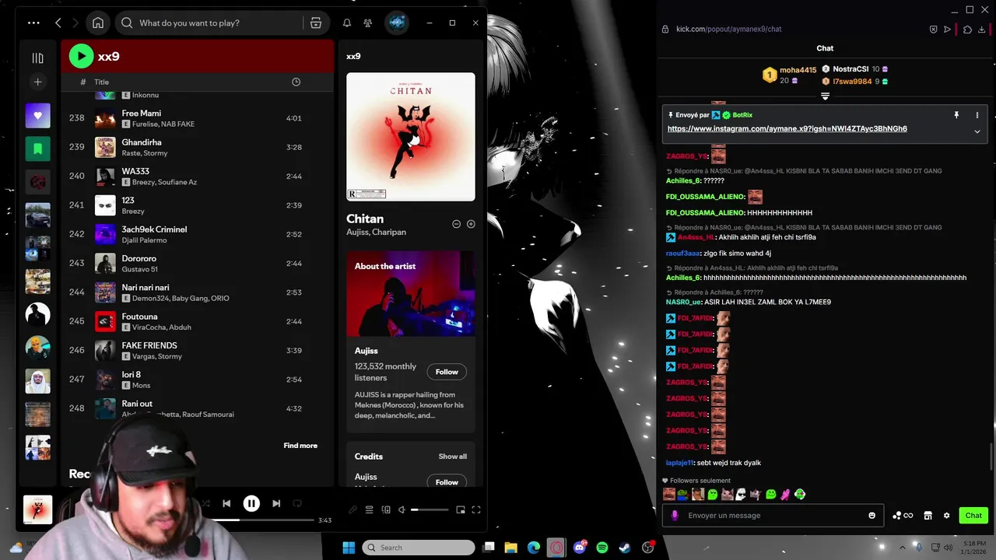Image resolution: width=996 pixels, height=560 pixels.
Task: Open Liked Songs in Spotify sidebar
Action: tap(37, 116)
